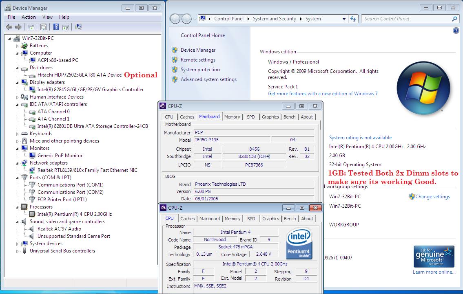The width and height of the screenshot is (463, 294).
Task: Switch to the SPD tab in CPU-Z Mainboard window
Action: (251, 117)
